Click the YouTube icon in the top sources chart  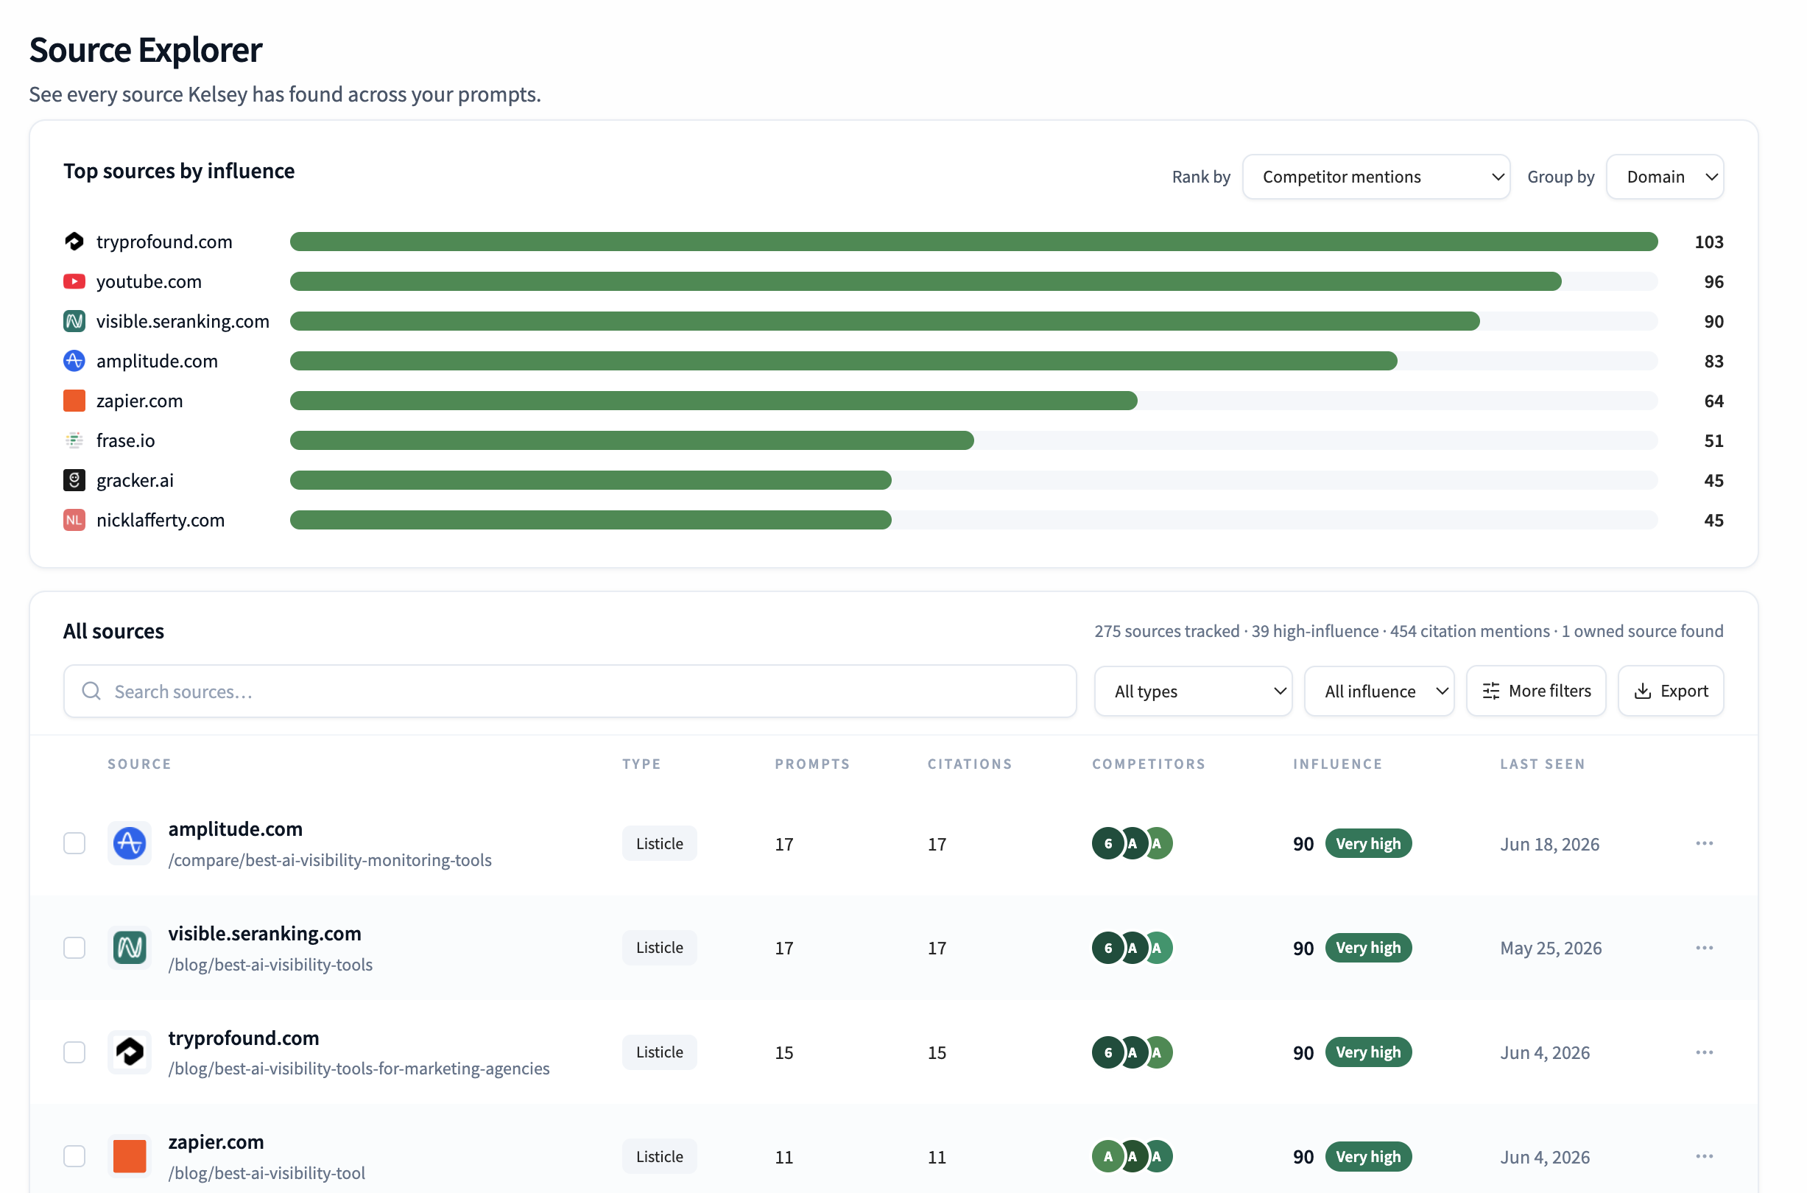[74, 281]
